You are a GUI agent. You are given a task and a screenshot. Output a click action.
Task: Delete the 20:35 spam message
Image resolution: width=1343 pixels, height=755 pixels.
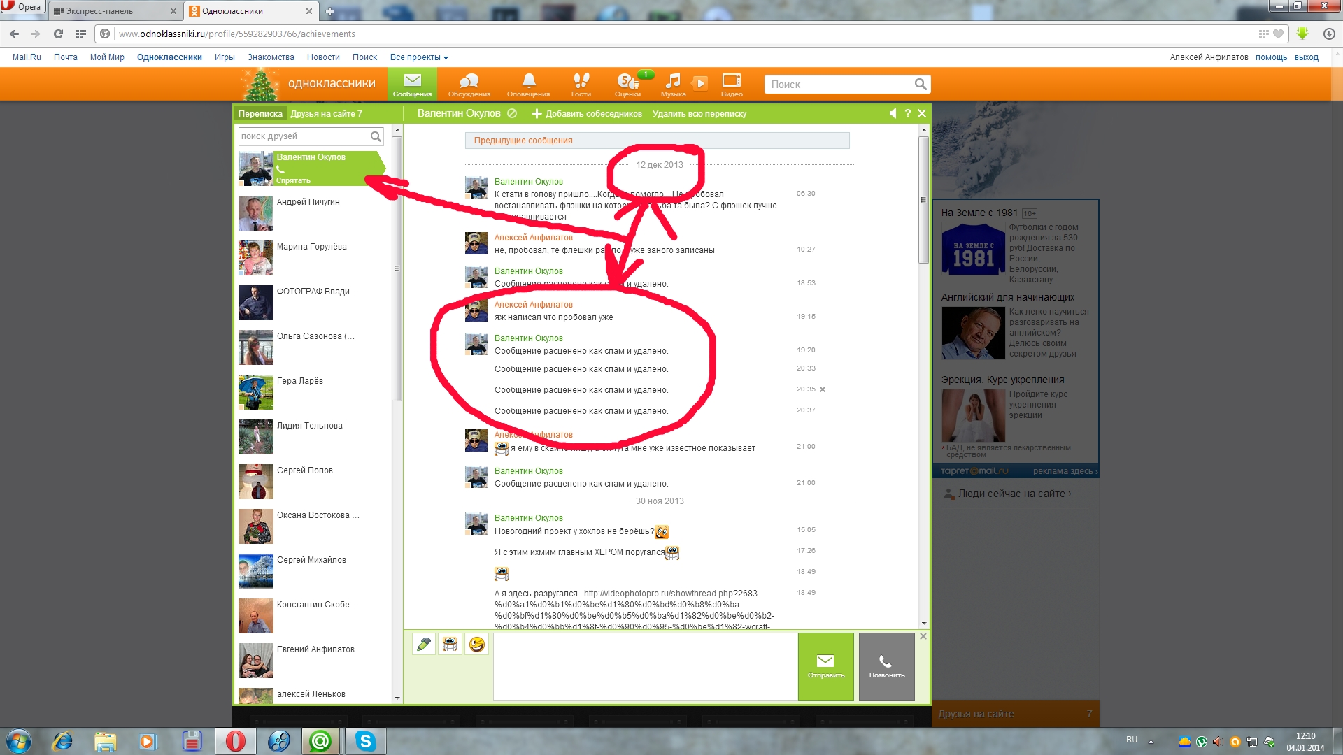[x=823, y=389]
